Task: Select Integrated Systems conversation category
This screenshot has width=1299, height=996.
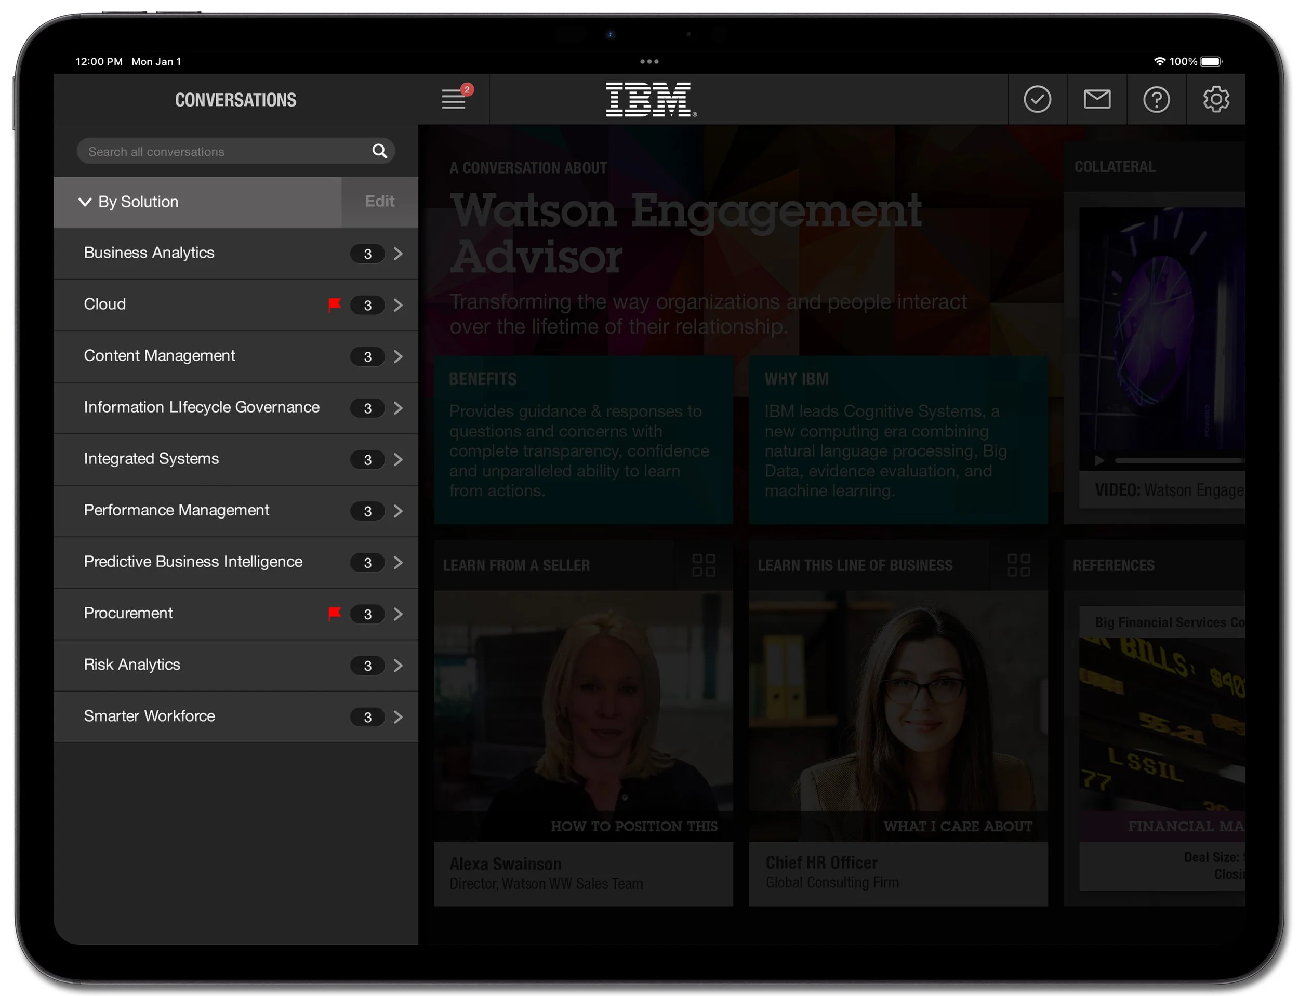Action: tap(152, 459)
